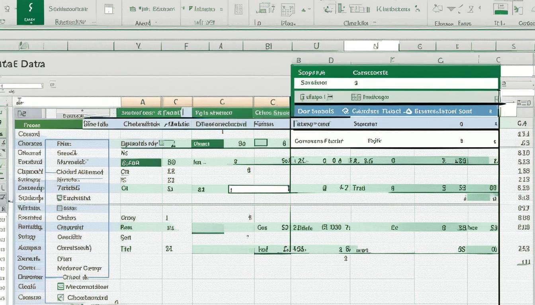Select Calurdsre Ttaoct in blue panel bar
The height and width of the screenshot is (305, 535).
coord(376,111)
